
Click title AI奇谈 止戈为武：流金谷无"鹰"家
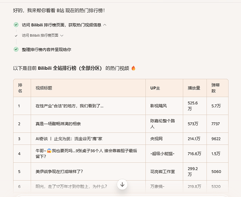tap(69, 139)
